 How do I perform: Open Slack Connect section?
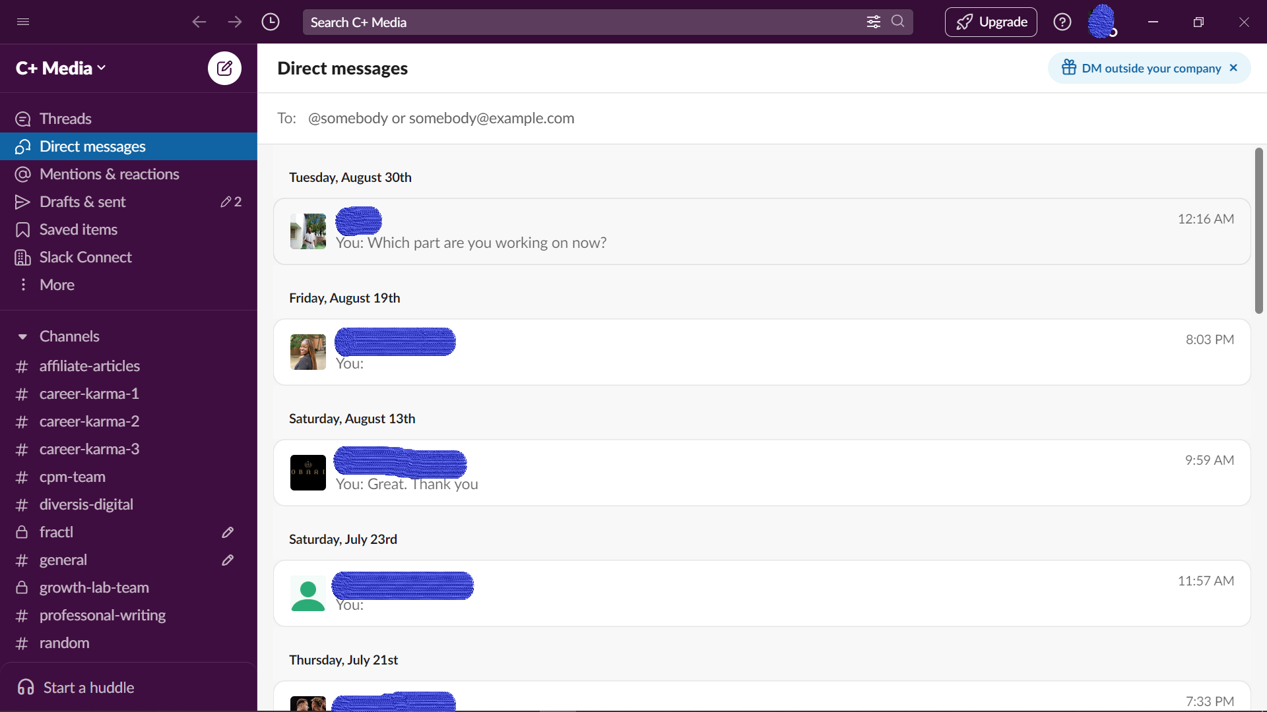pyautogui.click(x=85, y=256)
